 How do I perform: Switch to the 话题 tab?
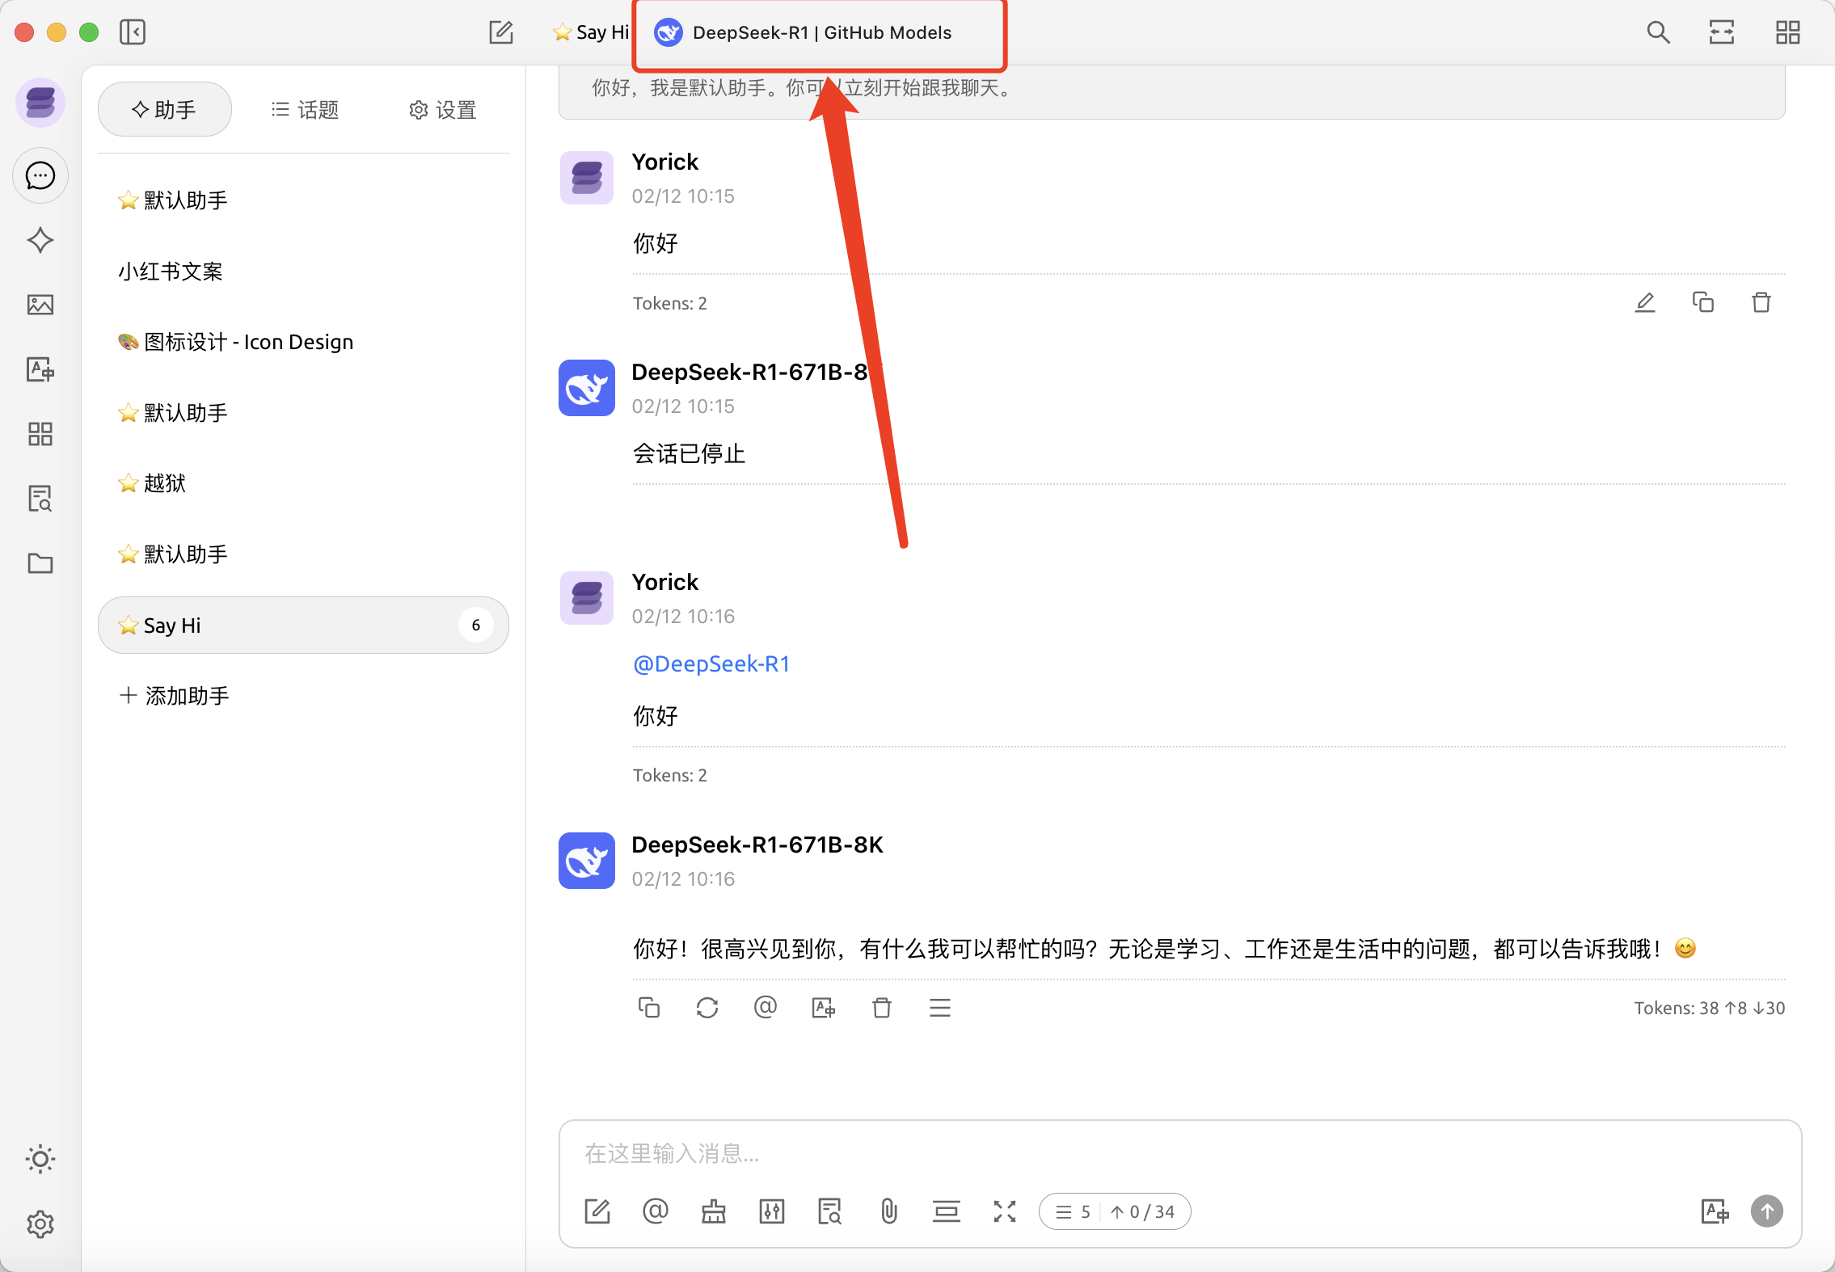click(x=305, y=110)
